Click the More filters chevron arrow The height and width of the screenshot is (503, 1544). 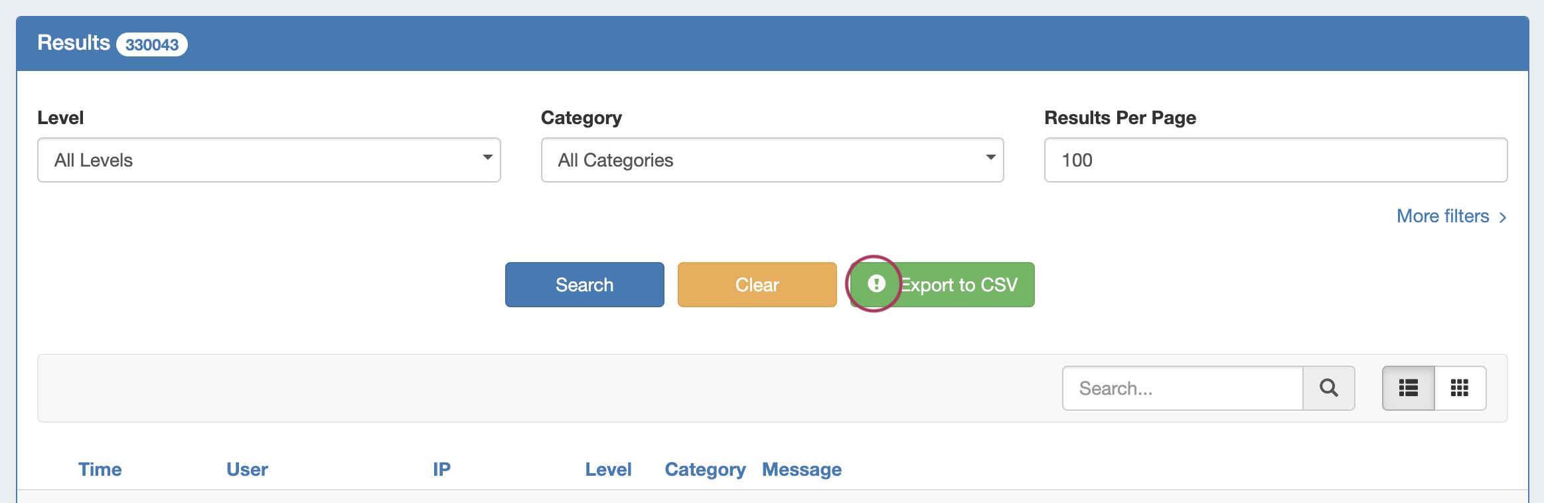[x=1503, y=218]
